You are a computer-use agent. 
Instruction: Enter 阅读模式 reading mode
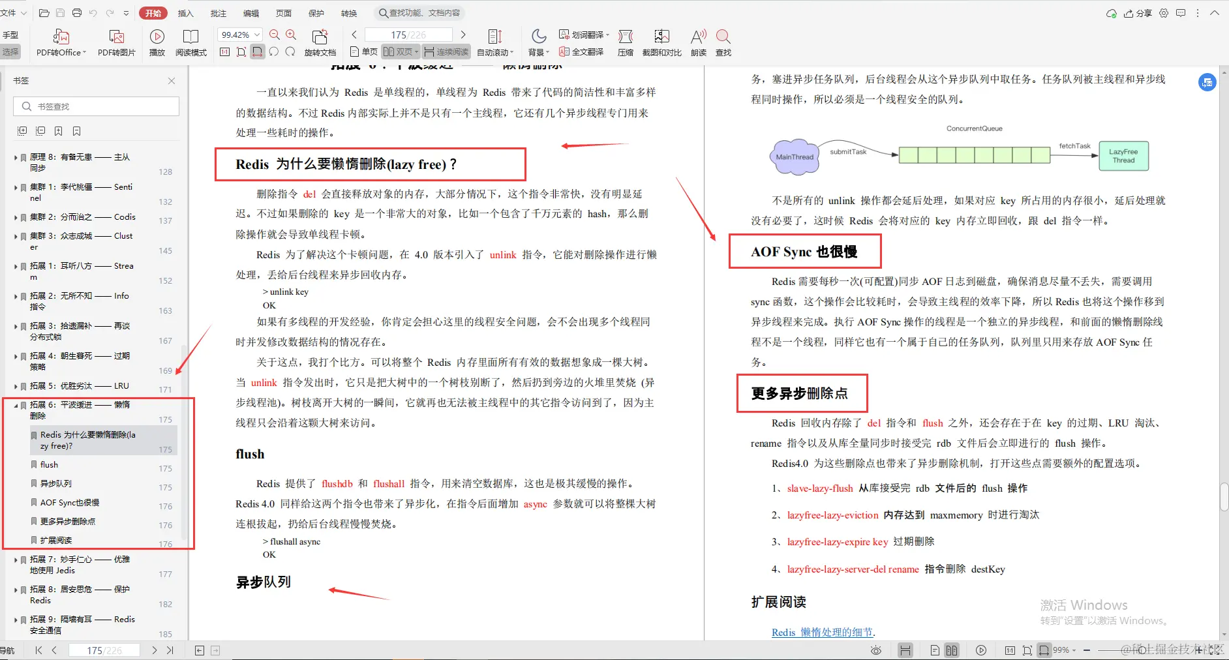[191, 42]
